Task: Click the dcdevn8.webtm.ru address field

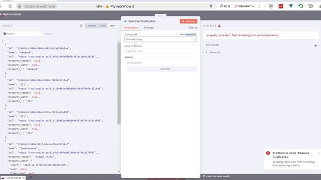Action: pyautogui.click(x=40, y=6)
